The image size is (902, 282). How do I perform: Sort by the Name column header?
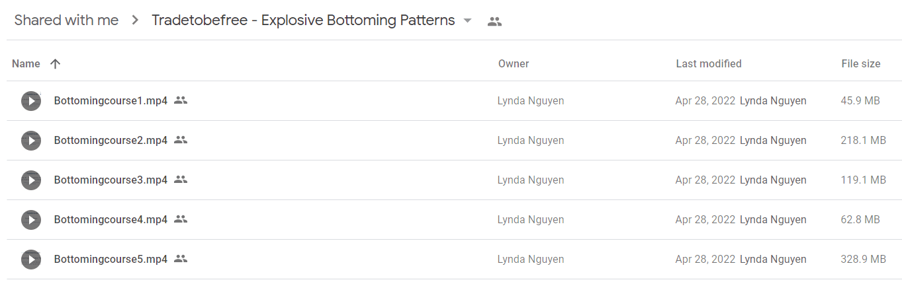26,64
